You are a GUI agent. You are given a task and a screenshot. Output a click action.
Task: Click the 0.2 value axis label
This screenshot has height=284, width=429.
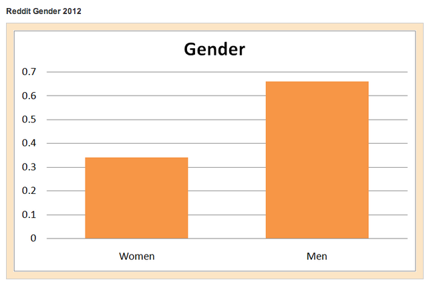point(29,190)
